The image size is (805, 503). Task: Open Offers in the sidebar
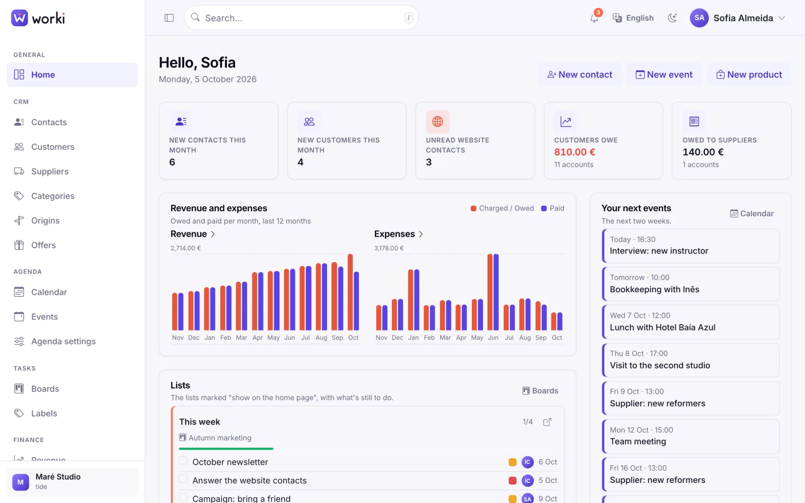pyautogui.click(x=72, y=245)
